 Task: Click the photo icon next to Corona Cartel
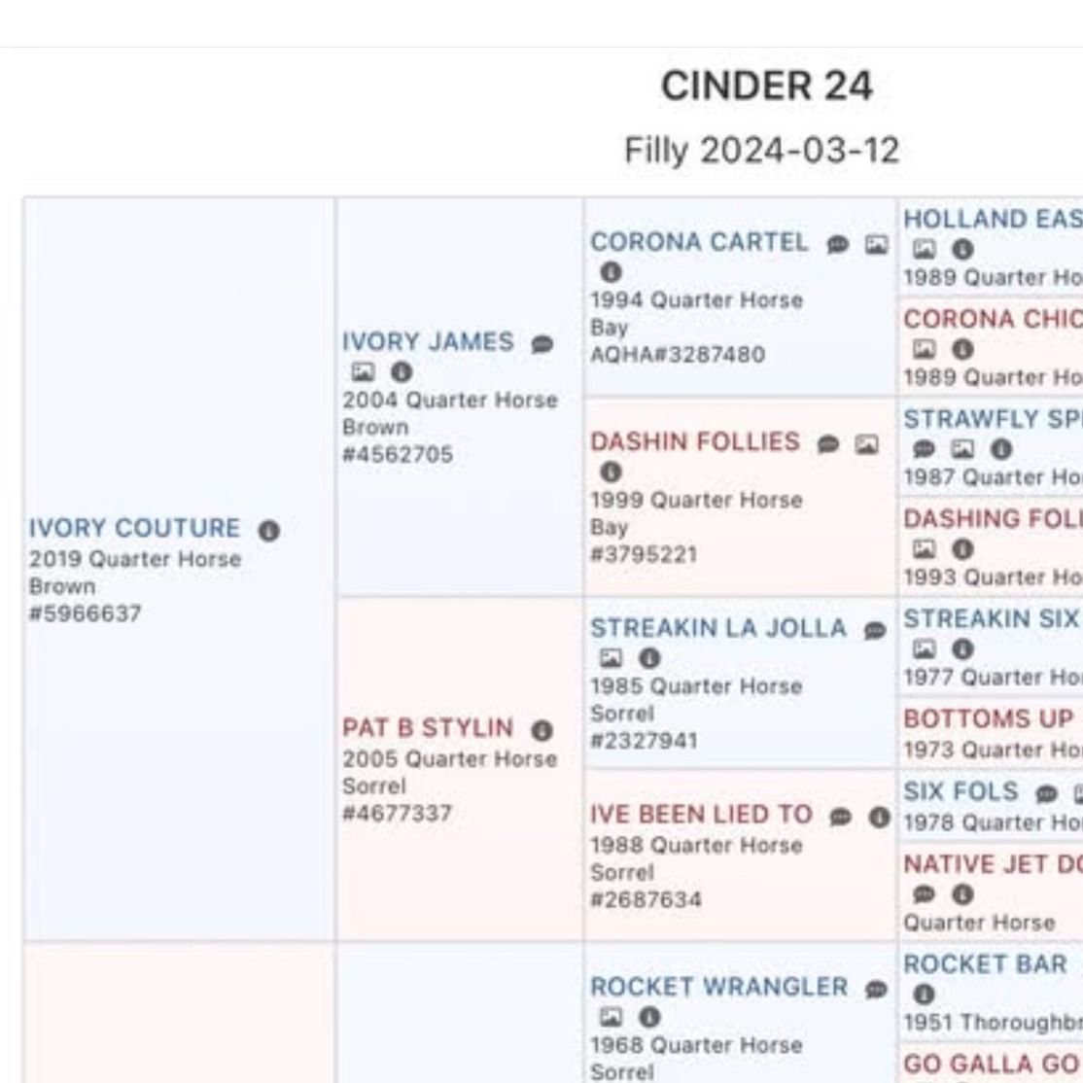coord(876,245)
